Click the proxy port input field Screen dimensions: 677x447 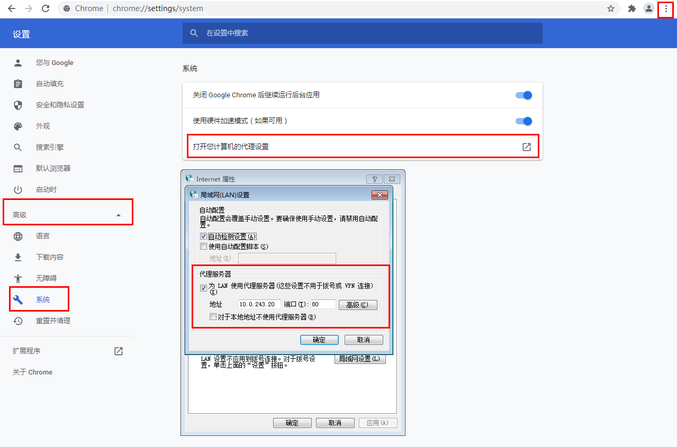322,304
